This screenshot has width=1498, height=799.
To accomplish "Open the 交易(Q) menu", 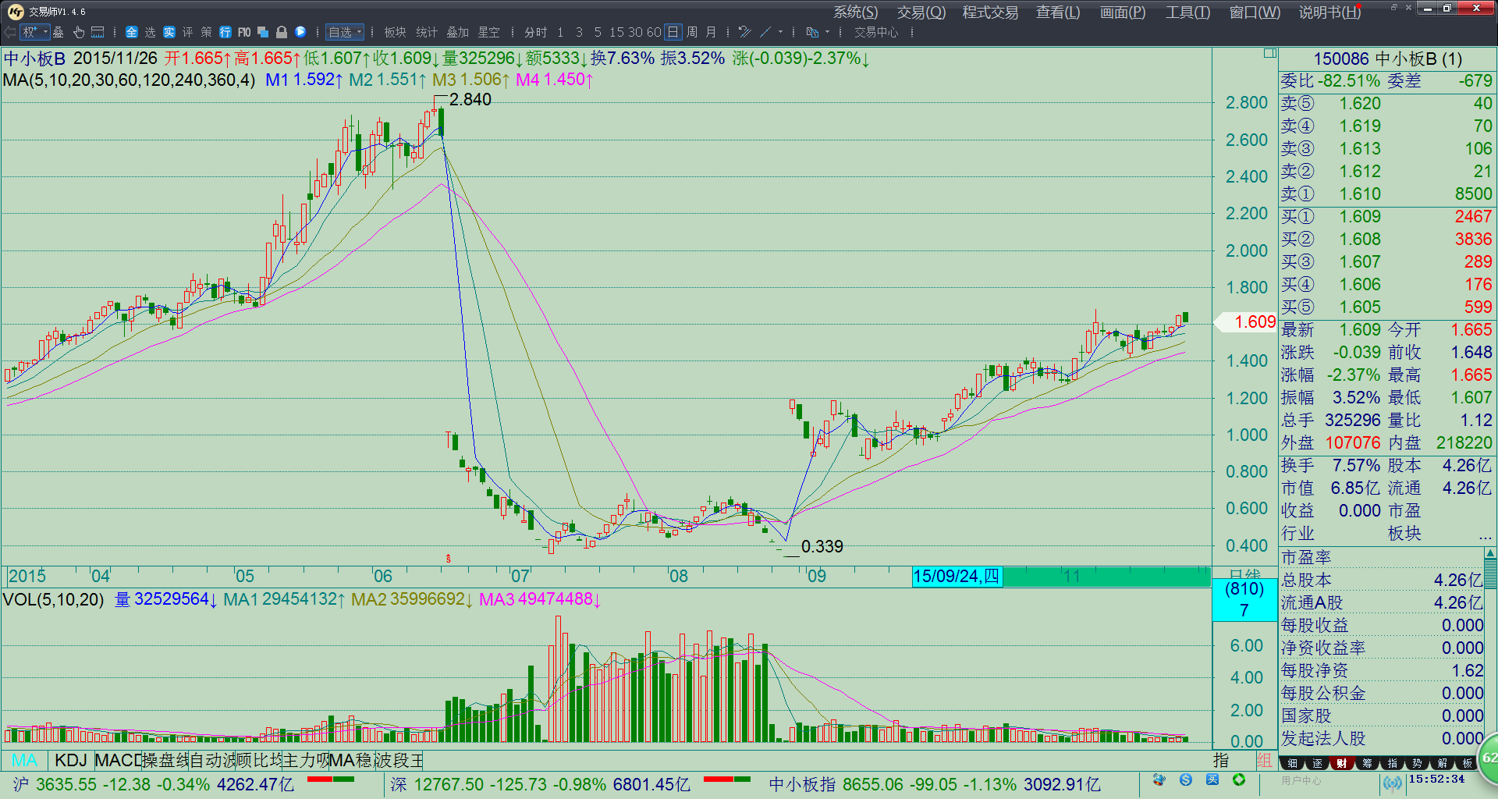I will (x=921, y=12).
